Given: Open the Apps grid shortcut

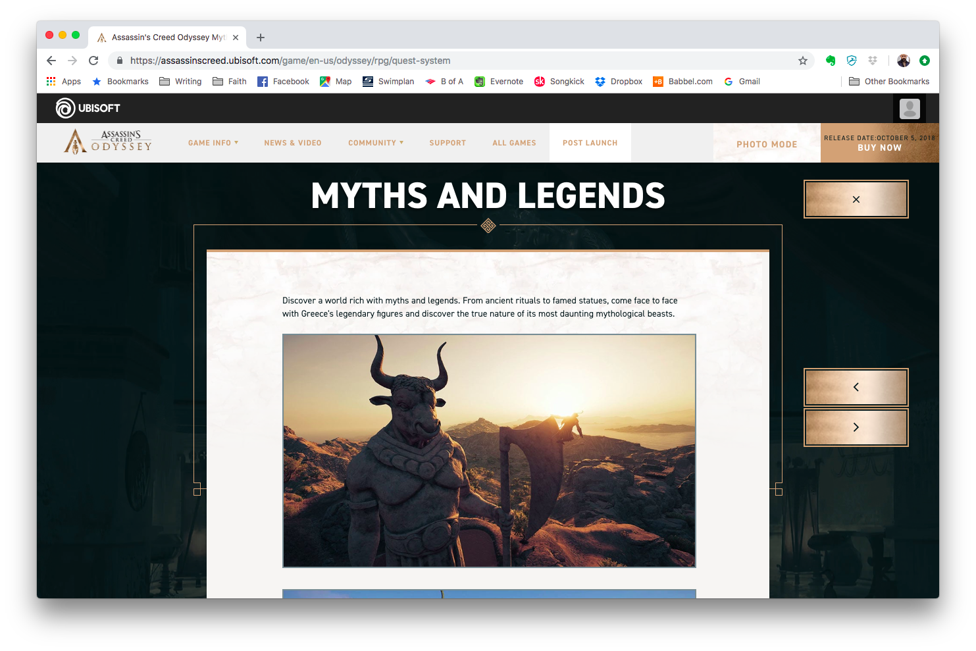Looking at the screenshot, I should click(x=63, y=82).
